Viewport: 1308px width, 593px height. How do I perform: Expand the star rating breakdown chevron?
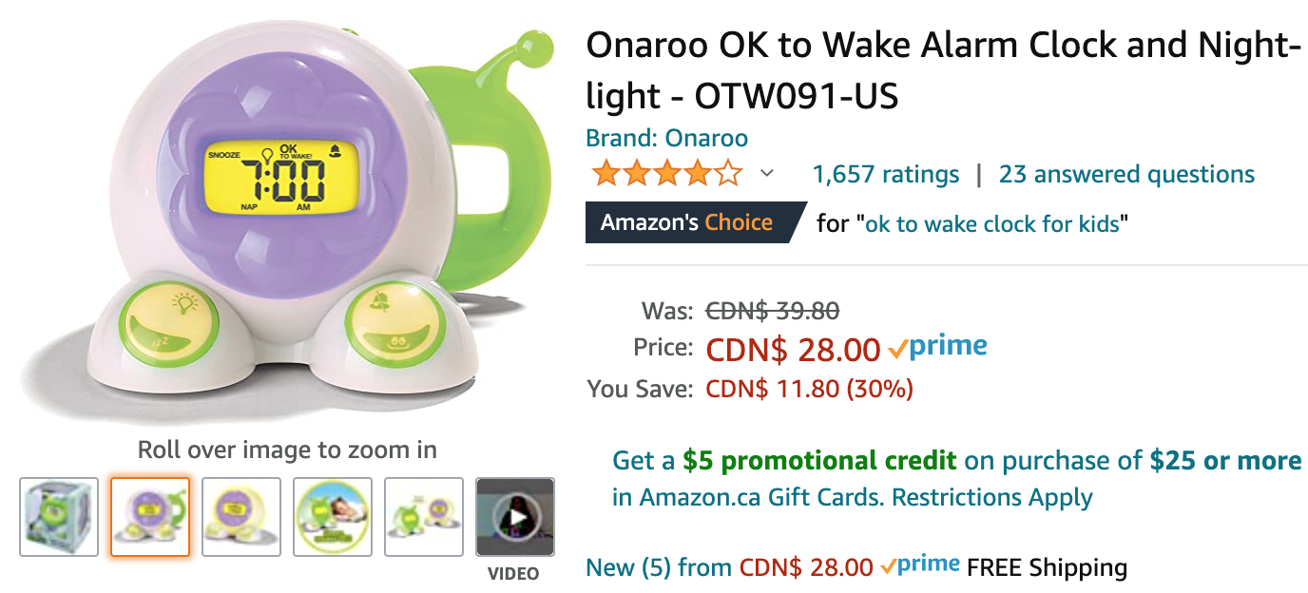coord(767,174)
